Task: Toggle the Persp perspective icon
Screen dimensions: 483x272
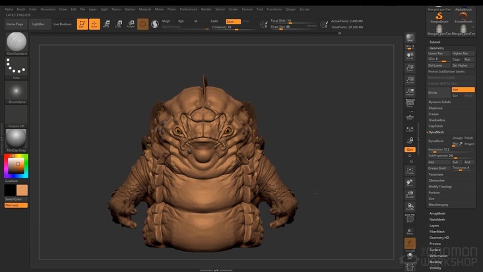Action: pyautogui.click(x=410, y=103)
